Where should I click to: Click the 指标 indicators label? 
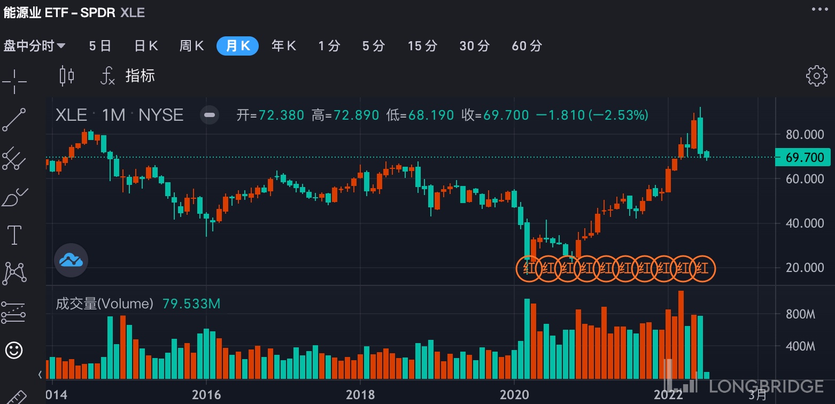tap(140, 76)
